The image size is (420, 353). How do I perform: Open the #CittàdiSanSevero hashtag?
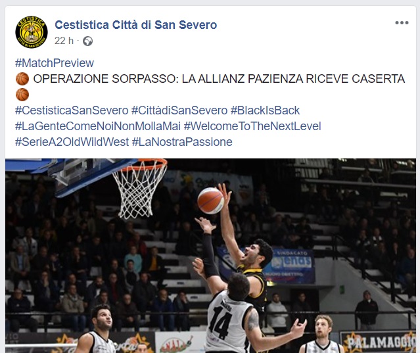click(179, 110)
